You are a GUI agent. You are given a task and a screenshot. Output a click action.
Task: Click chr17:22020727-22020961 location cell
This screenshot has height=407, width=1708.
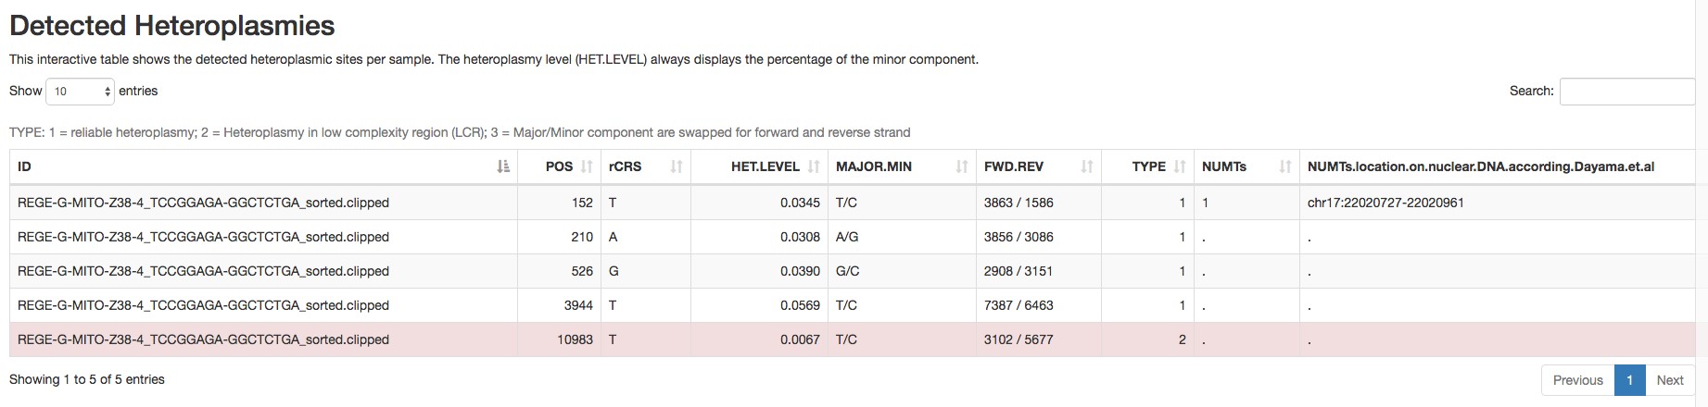[1385, 203]
